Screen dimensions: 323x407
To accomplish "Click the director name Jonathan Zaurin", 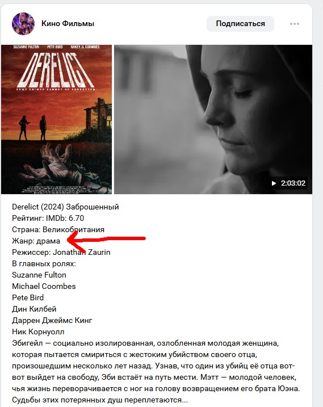I will 82,252.
